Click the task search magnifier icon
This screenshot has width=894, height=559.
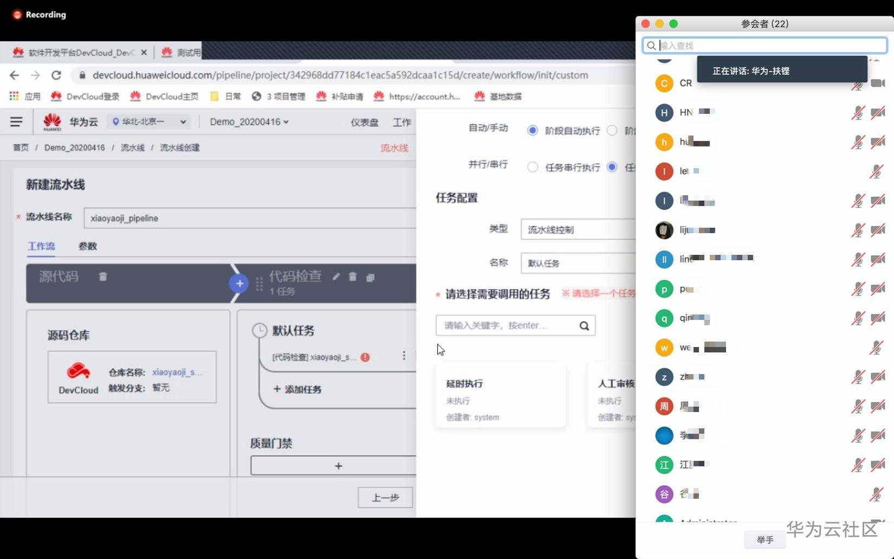click(584, 326)
